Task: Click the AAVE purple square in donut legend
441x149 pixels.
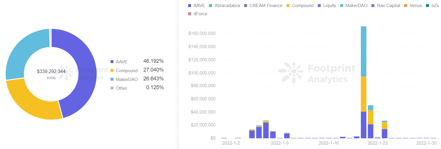Action: [x=112, y=62]
